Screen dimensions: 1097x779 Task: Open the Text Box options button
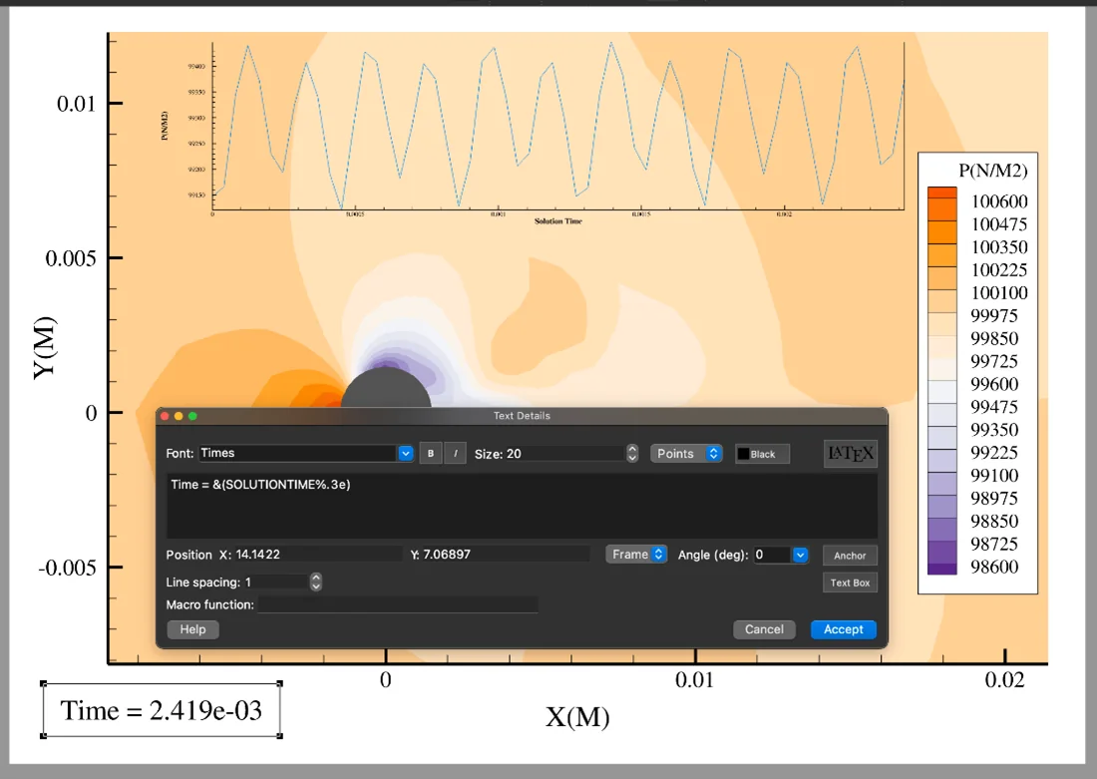point(850,583)
